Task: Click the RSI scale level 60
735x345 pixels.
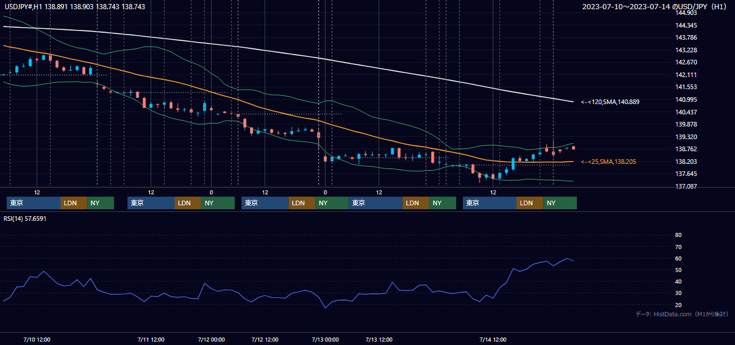Action: pyautogui.click(x=678, y=258)
